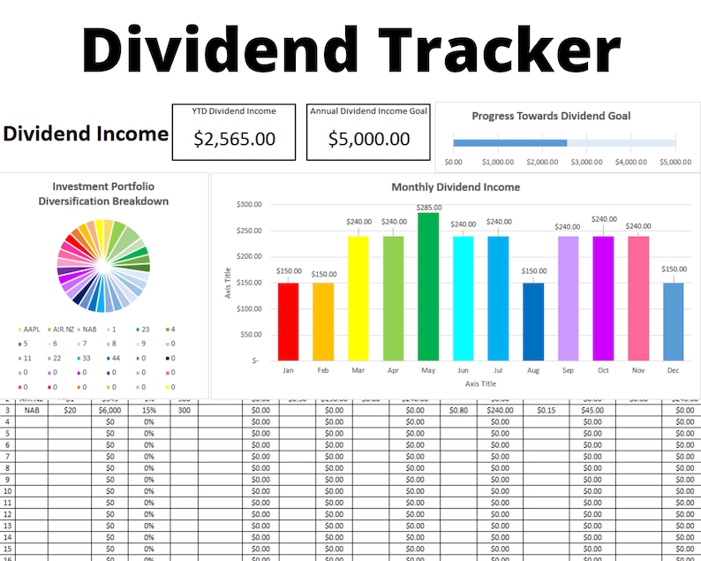Click the light blue Jul bar

click(498, 299)
